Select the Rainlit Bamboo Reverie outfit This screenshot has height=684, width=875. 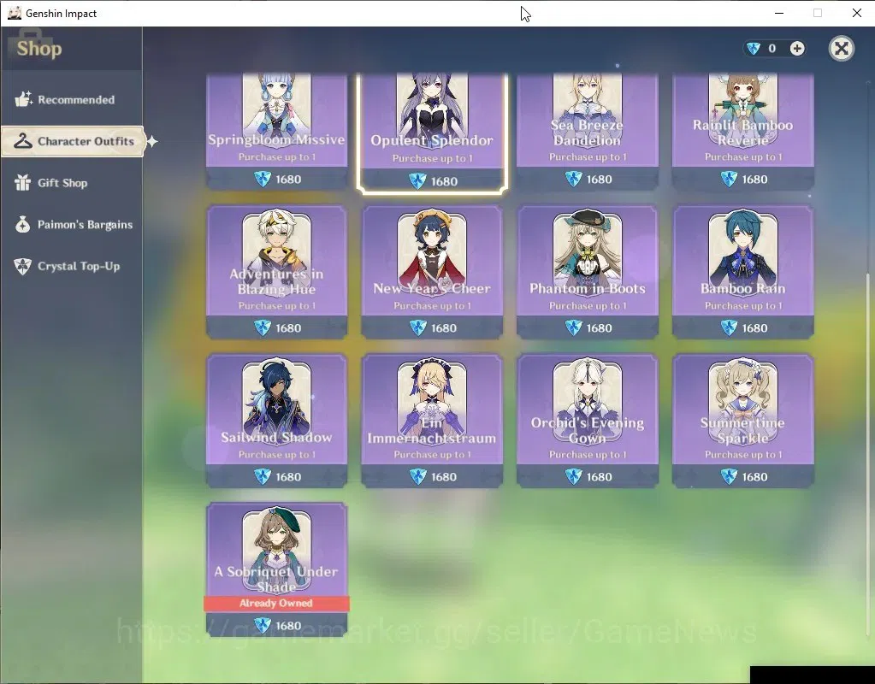pos(742,131)
